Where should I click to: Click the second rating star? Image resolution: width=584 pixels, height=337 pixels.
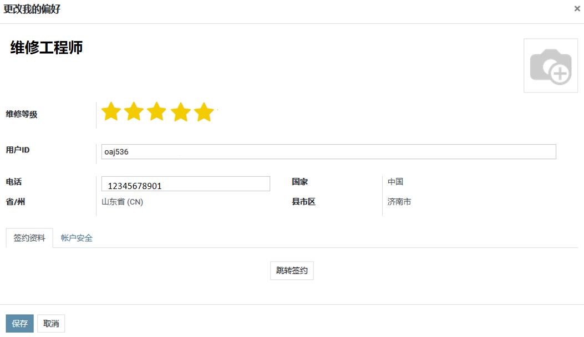point(134,112)
